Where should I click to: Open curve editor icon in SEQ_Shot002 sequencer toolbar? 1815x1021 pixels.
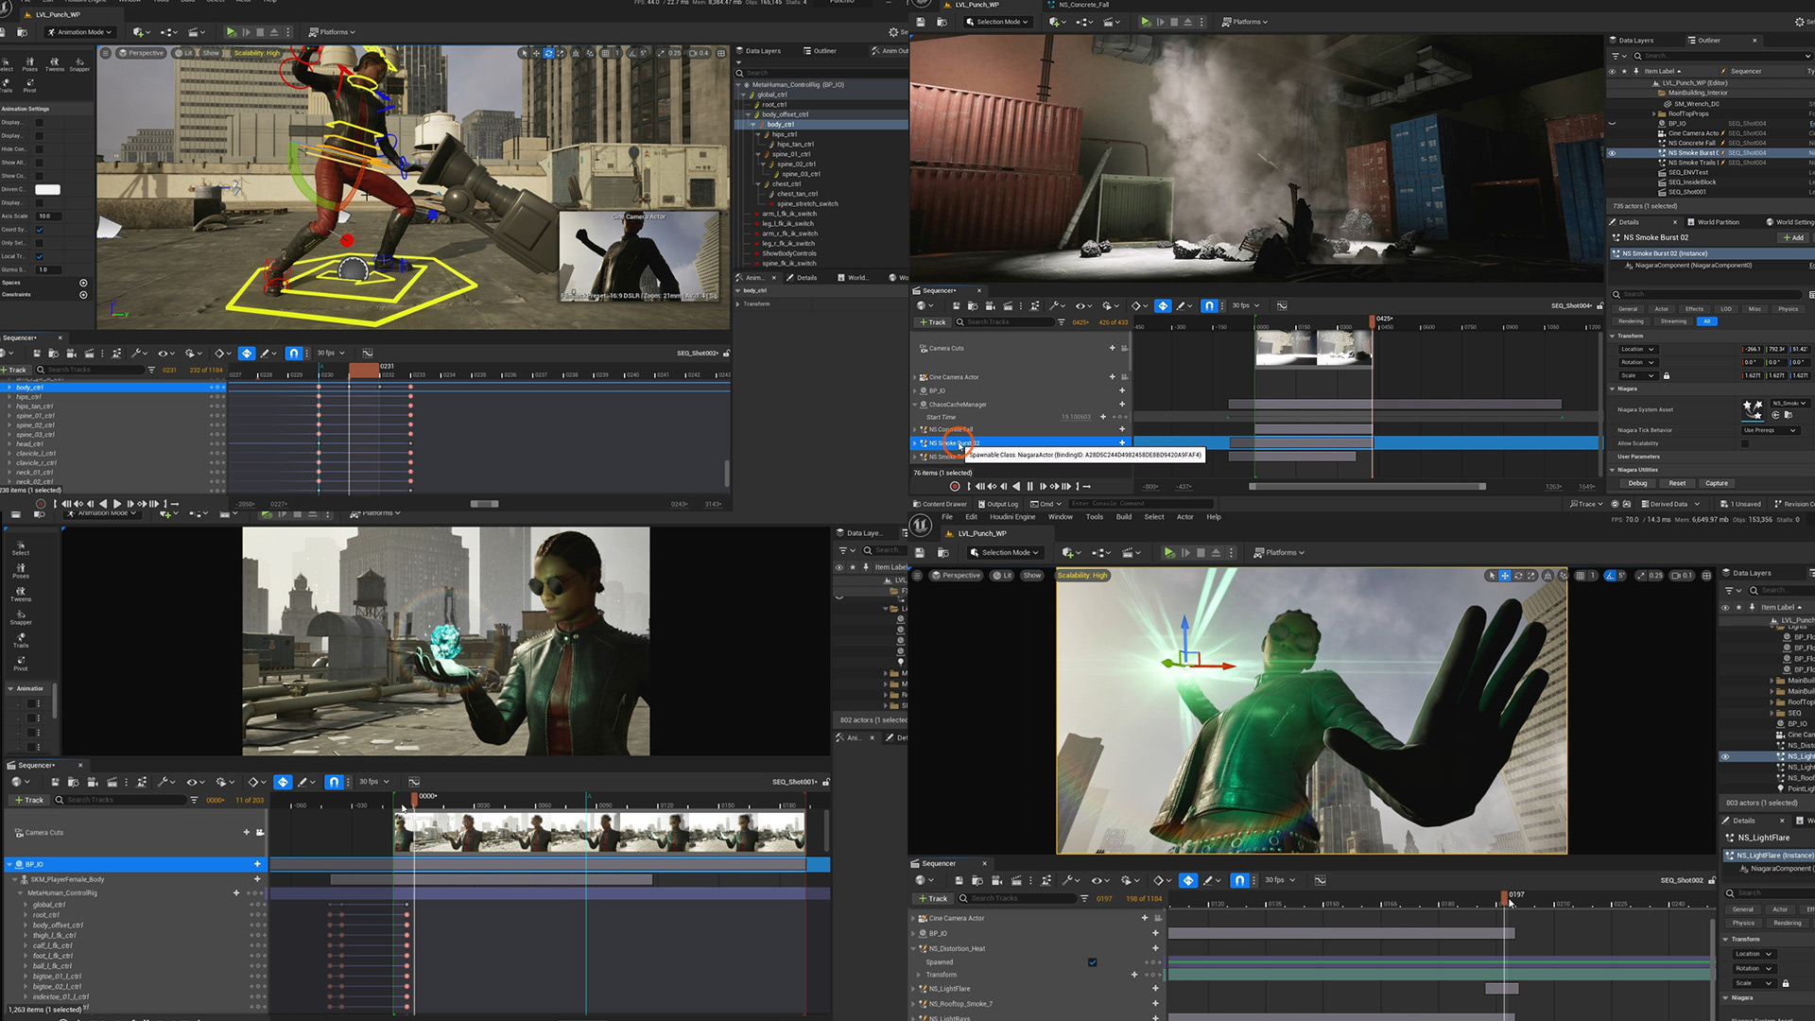click(1320, 880)
